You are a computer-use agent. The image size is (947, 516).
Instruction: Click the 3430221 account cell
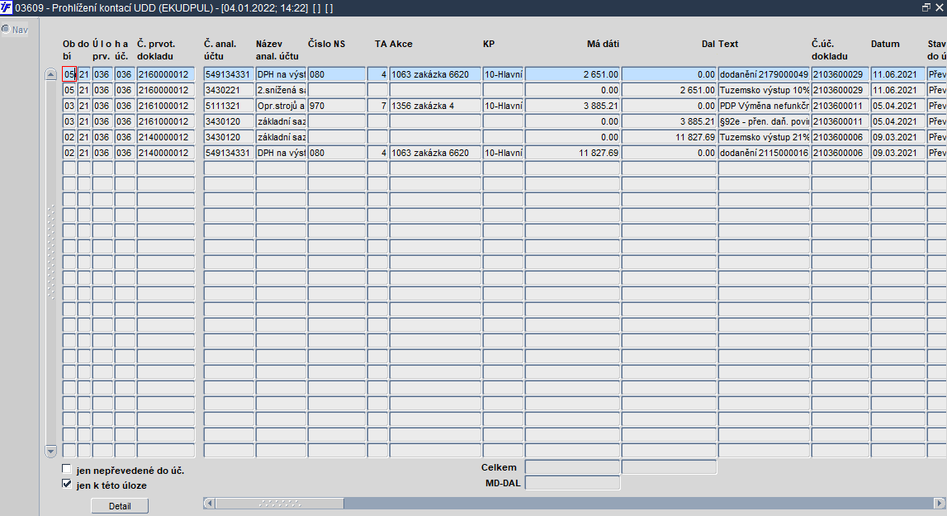(x=229, y=90)
